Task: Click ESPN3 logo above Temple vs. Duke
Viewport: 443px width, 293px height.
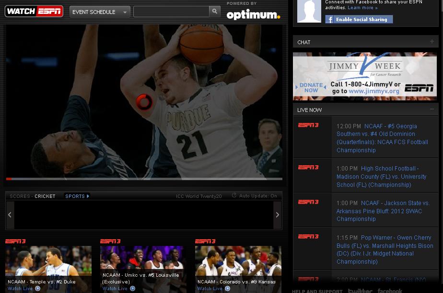Action: (15, 241)
